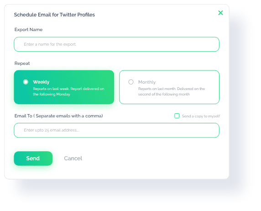Click the 'Send a copy to myself' label text
The image size is (261, 211).
tap(201, 116)
